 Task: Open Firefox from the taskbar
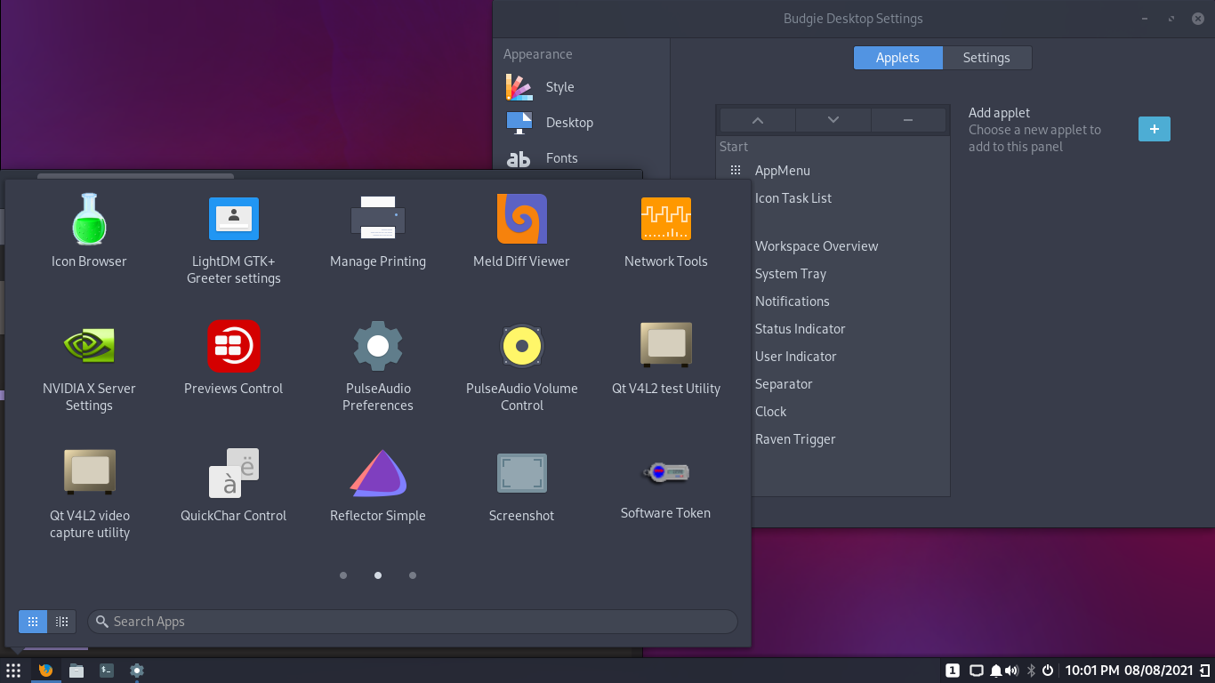coord(45,671)
